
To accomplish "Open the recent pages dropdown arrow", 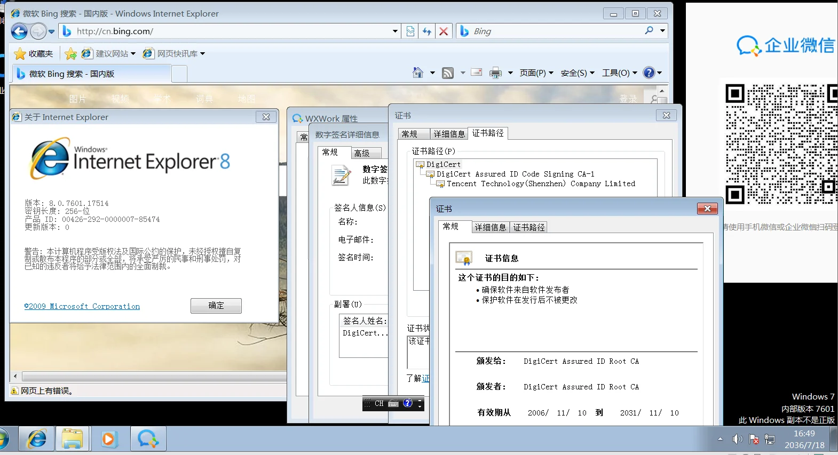I will point(51,31).
